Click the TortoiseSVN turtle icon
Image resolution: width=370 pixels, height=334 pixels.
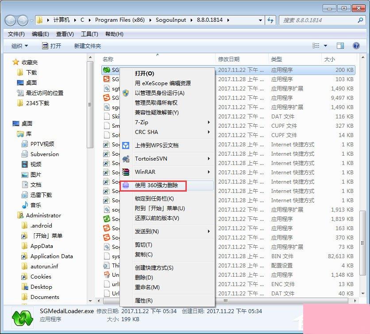[126, 159]
